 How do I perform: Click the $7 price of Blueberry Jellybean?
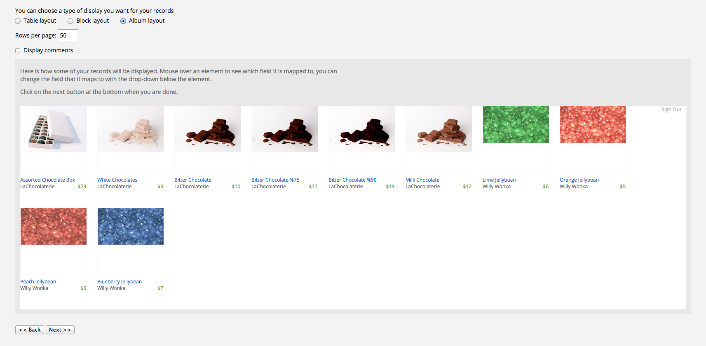coord(160,288)
